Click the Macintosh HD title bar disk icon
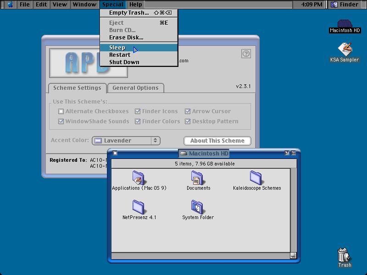Image resolution: width=367 pixels, height=275 pixels. click(x=184, y=154)
